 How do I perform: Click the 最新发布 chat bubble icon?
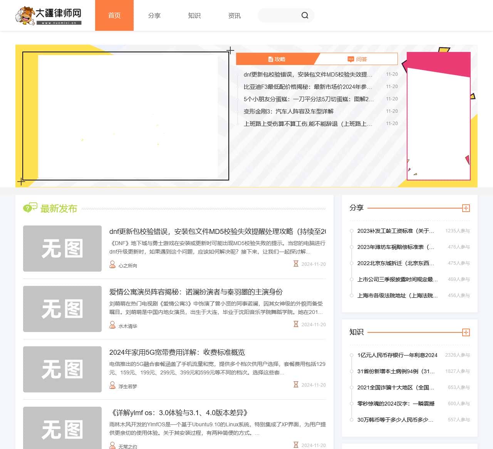pos(30,208)
